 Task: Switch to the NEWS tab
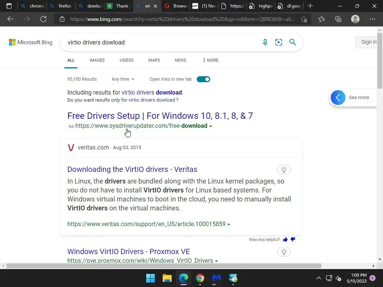pos(181,60)
